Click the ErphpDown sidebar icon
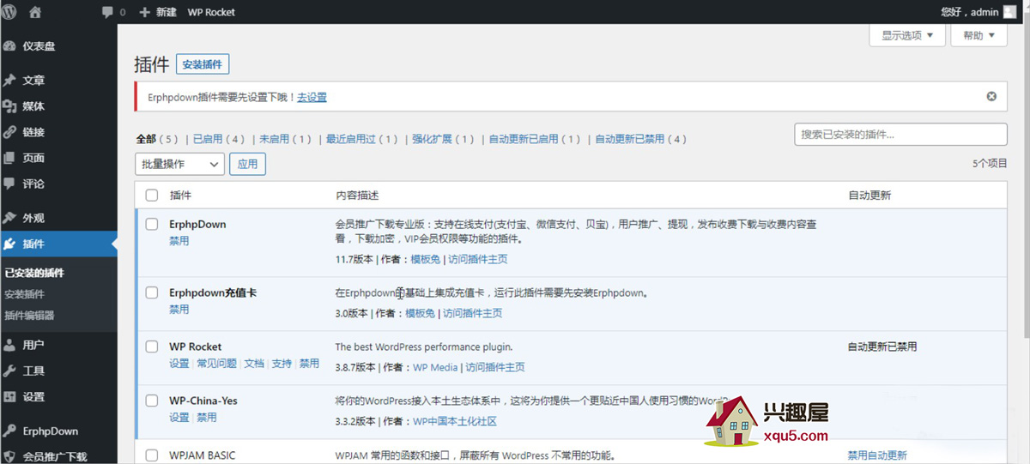The image size is (1030, 464). pyautogui.click(x=9, y=431)
